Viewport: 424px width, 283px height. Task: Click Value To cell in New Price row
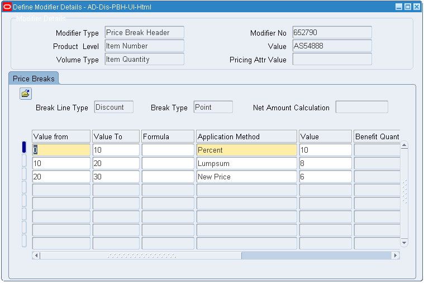click(116, 177)
